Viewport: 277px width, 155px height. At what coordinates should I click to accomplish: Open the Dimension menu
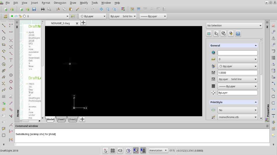pos(60,3)
